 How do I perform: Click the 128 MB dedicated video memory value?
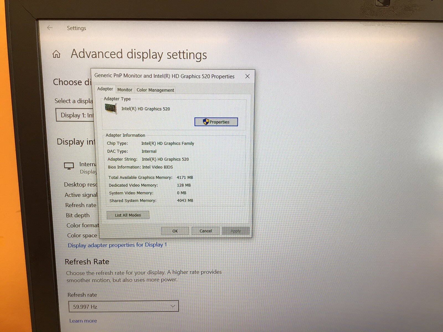point(184,185)
